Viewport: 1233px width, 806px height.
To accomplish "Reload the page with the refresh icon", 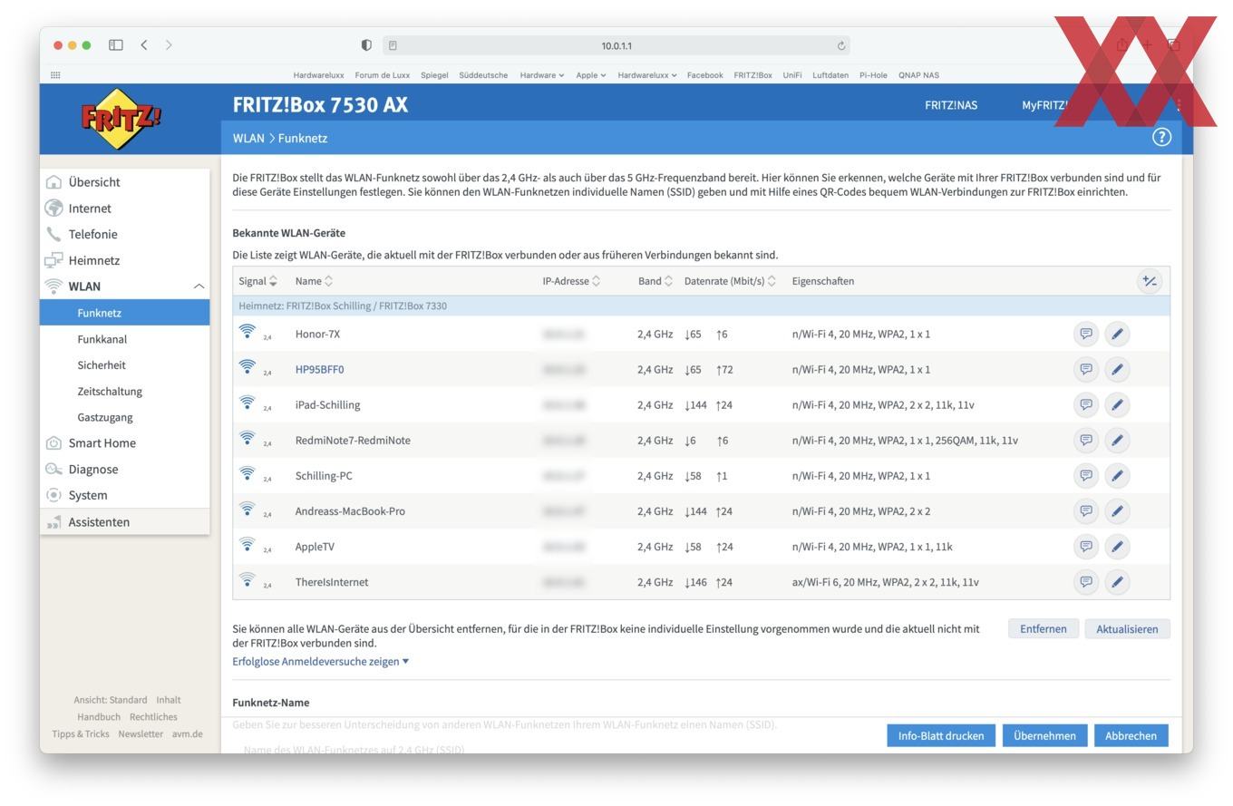I will click(841, 45).
